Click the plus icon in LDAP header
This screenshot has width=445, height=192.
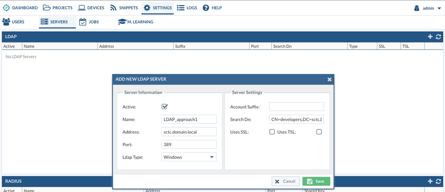(x=430, y=37)
